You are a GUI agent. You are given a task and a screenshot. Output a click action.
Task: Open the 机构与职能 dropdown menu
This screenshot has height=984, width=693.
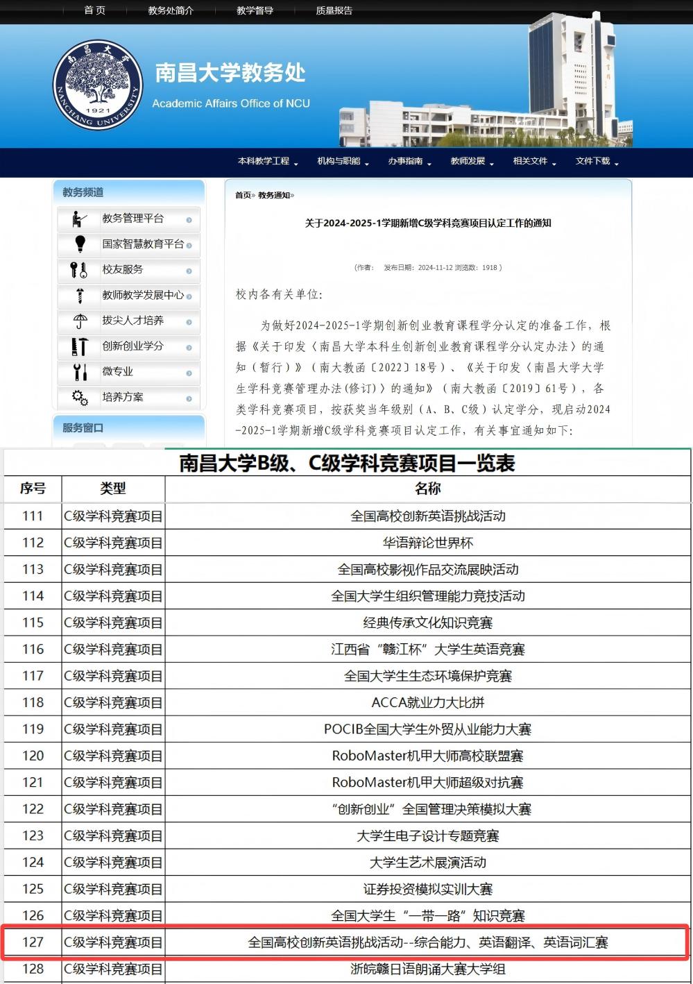pyautogui.click(x=343, y=162)
